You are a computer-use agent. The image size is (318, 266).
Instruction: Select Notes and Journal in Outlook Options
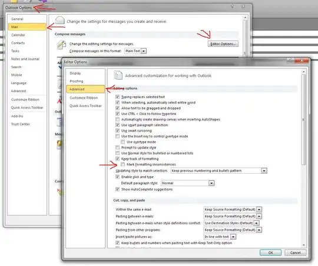tap(27, 59)
